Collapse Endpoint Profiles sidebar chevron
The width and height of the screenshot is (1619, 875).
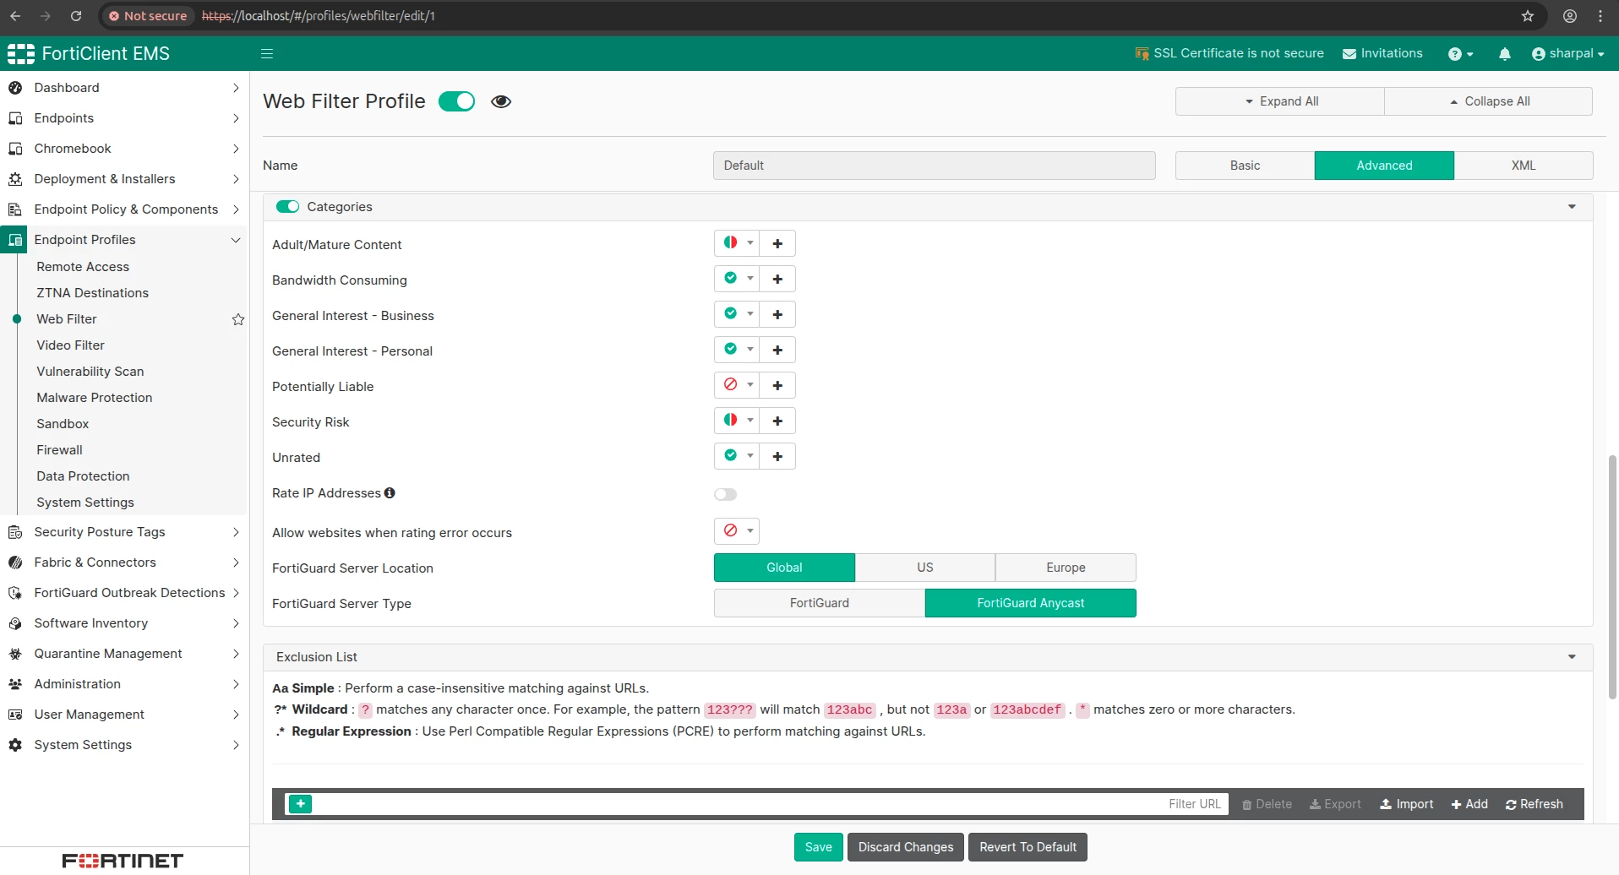point(236,240)
